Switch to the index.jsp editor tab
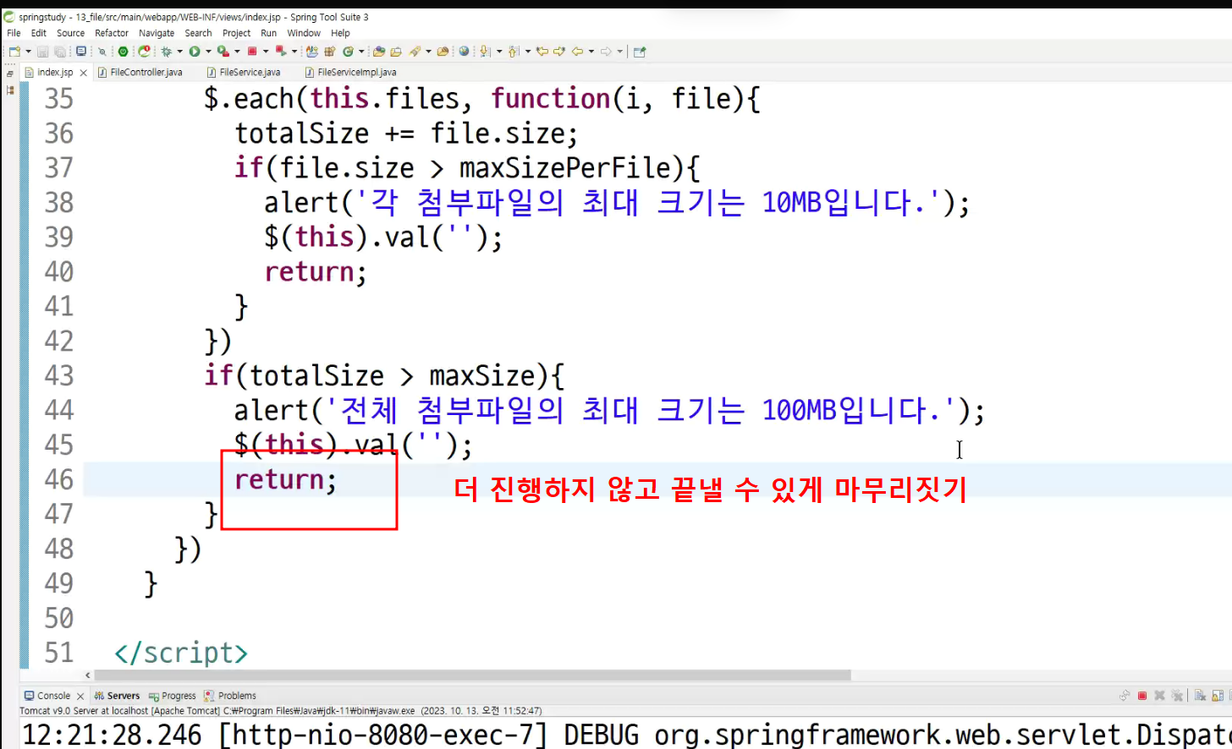This screenshot has width=1232, height=749. [x=55, y=73]
